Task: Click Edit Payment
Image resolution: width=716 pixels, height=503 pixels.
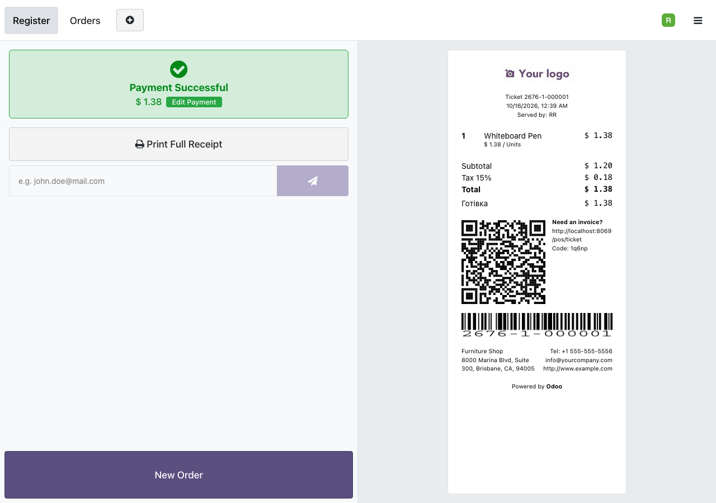Action: pos(194,102)
